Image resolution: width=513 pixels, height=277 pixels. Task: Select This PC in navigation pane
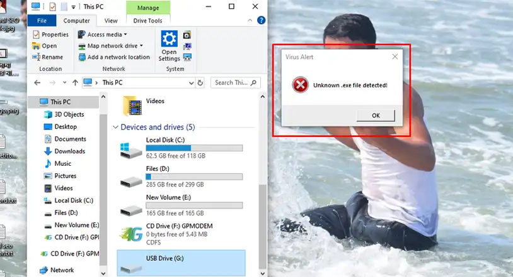63,102
